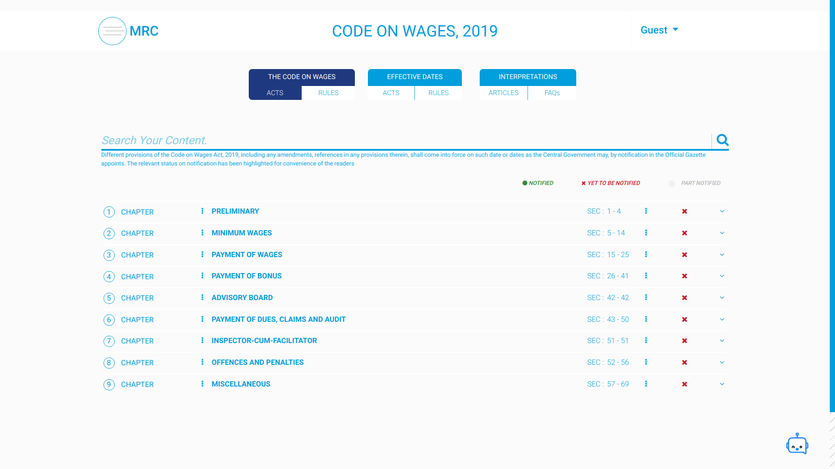This screenshot has height=469, width=835.
Task: Click red X status for MINIMUM WAGES chapter
Action: (685, 233)
